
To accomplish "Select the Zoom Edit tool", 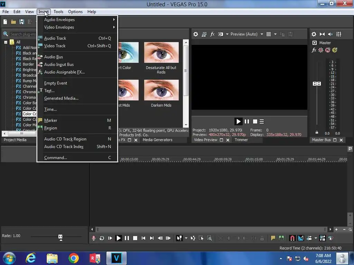I will point(209,238).
